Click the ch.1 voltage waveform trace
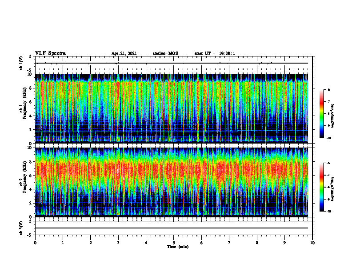Image resolution: width=352 pixels, height=272 pixels. [172, 63]
